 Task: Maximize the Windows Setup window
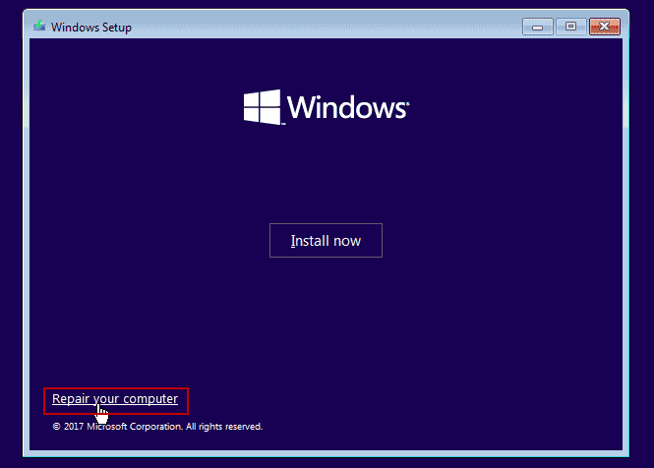(571, 27)
